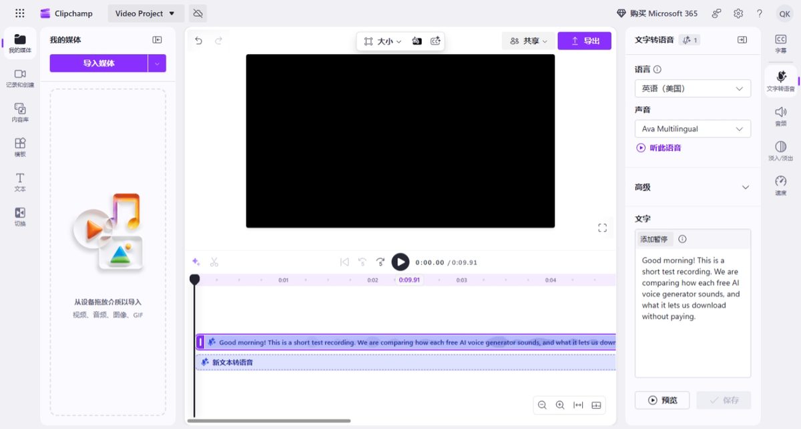Click the scissors split icon
The width and height of the screenshot is (801, 429).
pos(214,262)
